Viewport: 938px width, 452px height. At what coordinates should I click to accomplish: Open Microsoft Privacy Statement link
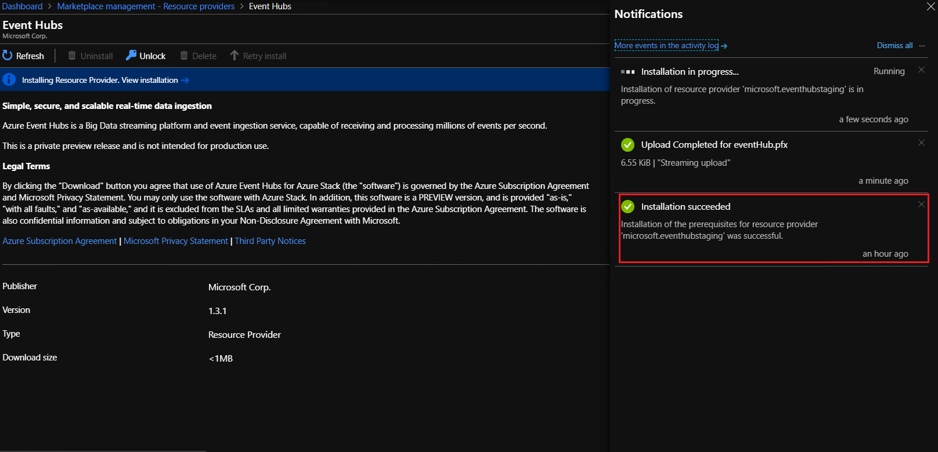[176, 241]
